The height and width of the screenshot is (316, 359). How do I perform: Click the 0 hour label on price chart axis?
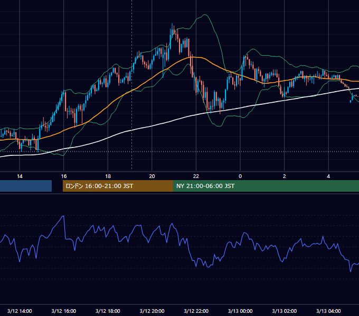click(240, 176)
